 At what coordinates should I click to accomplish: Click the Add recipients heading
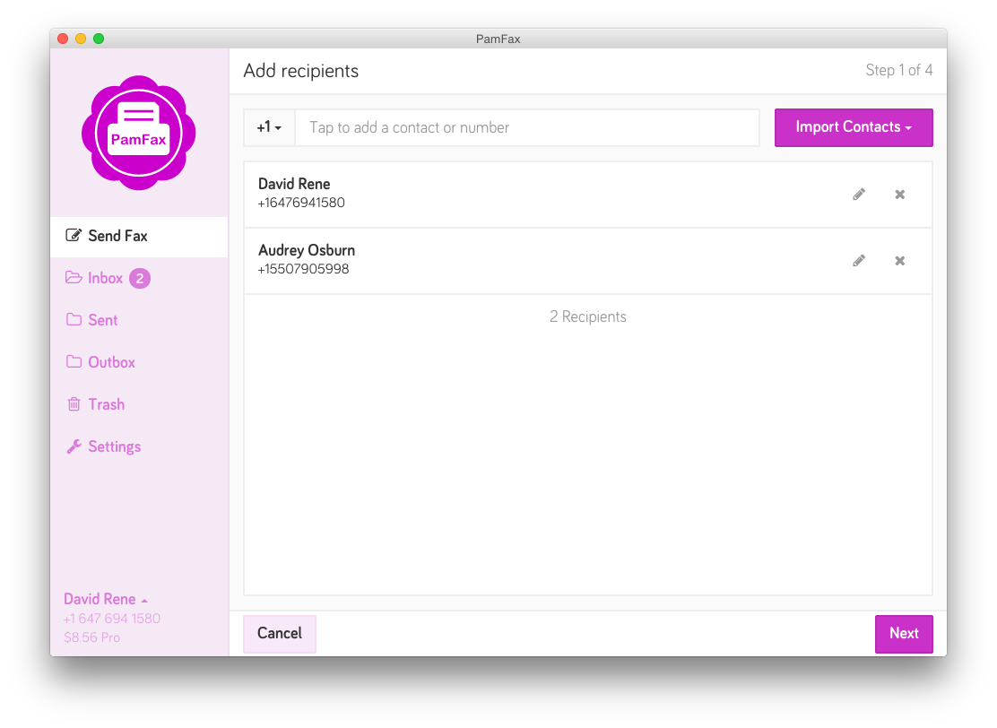(x=300, y=71)
